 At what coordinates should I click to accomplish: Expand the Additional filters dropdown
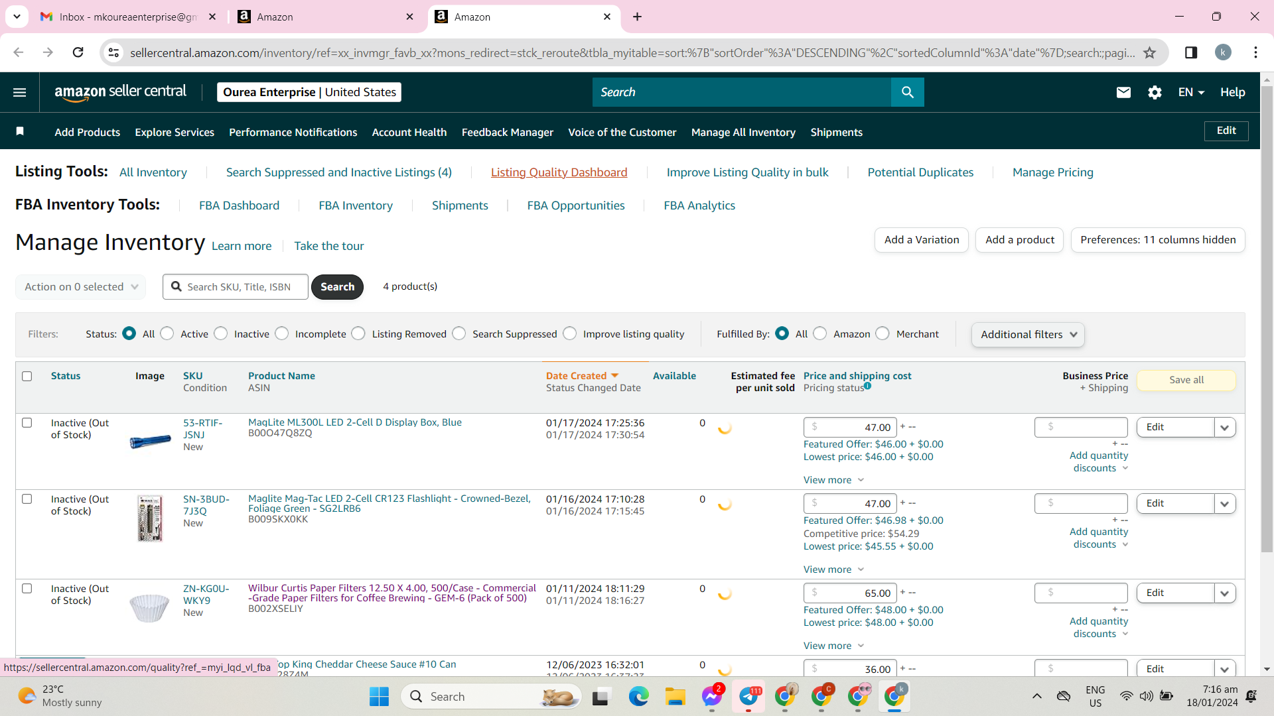[x=1028, y=335]
